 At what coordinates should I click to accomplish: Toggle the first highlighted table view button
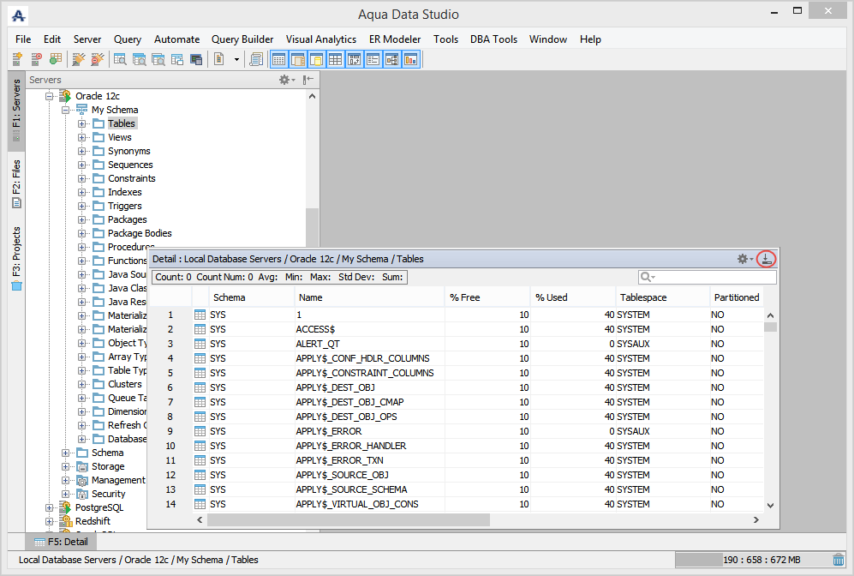click(278, 59)
